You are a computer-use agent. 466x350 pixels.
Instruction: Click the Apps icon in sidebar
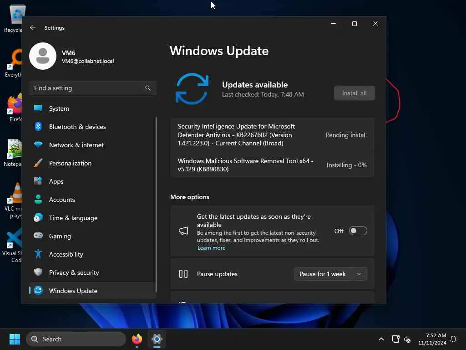click(x=38, y=181)
